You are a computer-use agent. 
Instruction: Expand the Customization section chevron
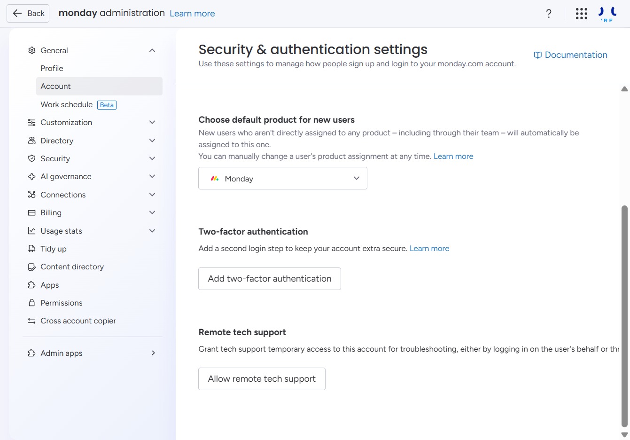pos(152,122)
